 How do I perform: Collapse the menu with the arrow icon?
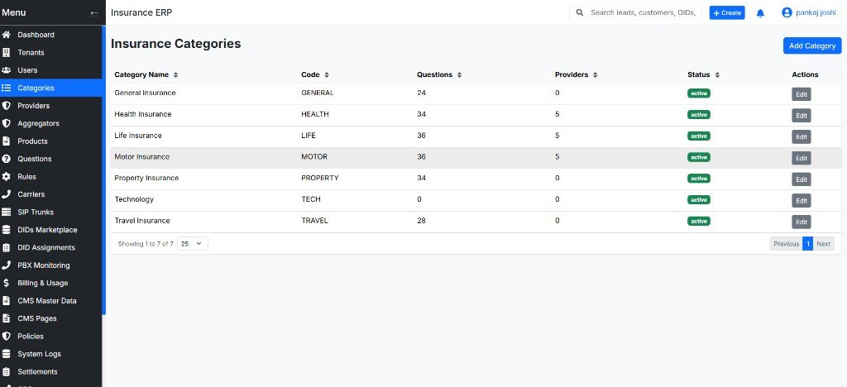[x=94, y=12]
